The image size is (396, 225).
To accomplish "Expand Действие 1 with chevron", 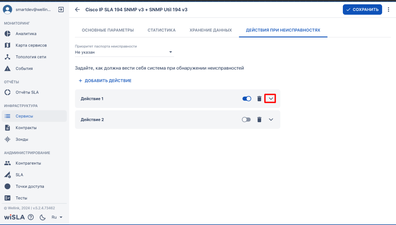I will coord(271,99).
